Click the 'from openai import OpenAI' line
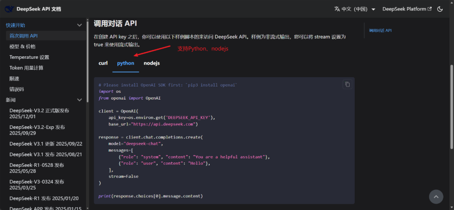The image size is (454, 210). pyautogui.click(x=129, y=98)
